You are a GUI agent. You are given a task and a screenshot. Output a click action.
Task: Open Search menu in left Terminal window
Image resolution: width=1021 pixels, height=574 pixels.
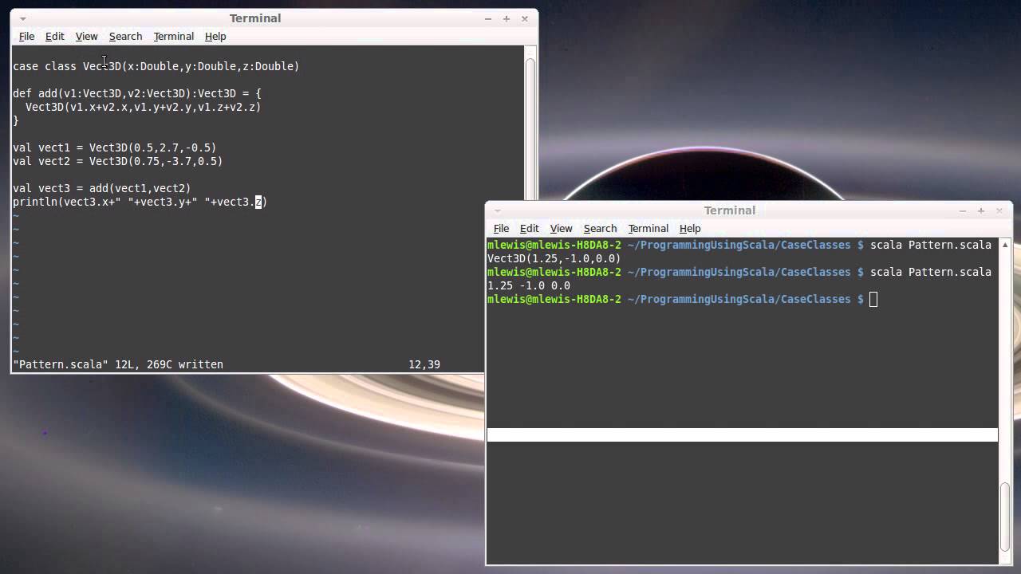tap(125, 36)
